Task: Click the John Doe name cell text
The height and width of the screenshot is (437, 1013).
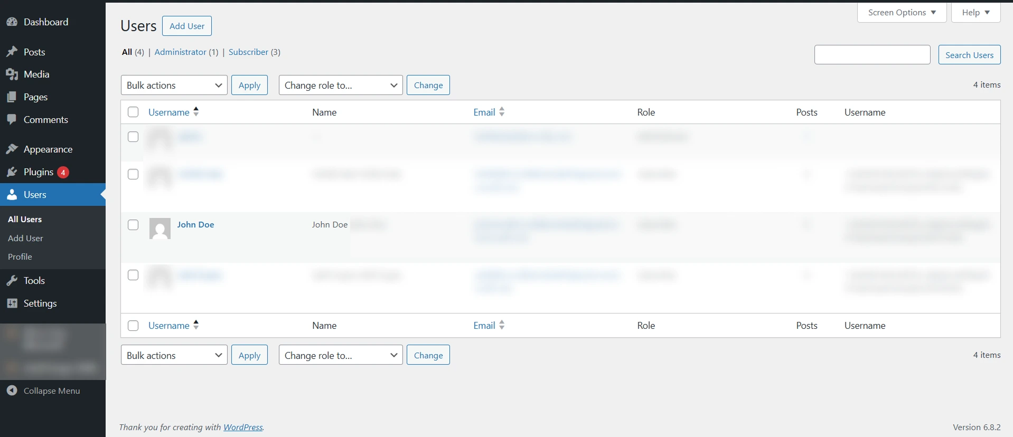Action: click(330, 225)
